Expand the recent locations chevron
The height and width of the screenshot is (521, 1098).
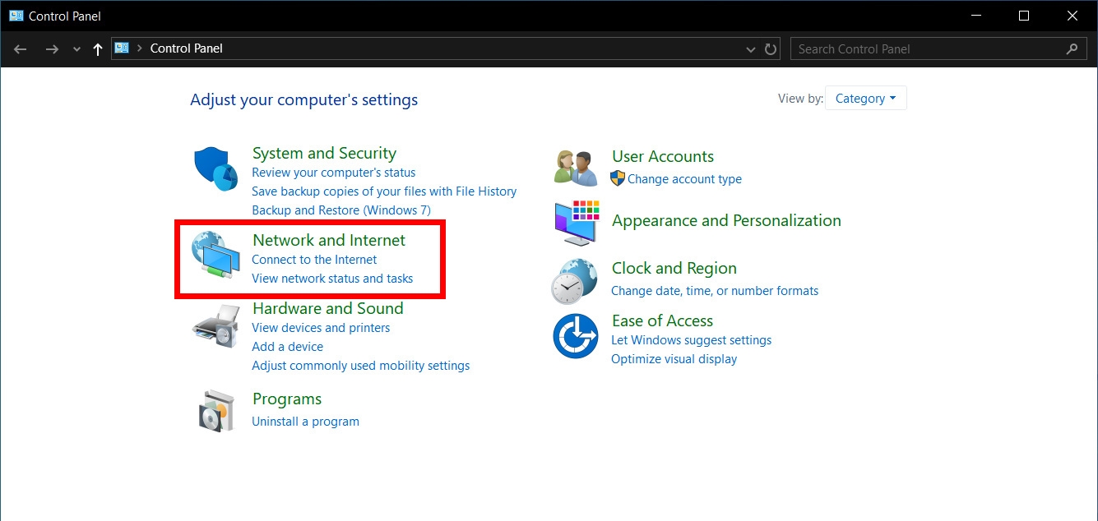point(76,49)
